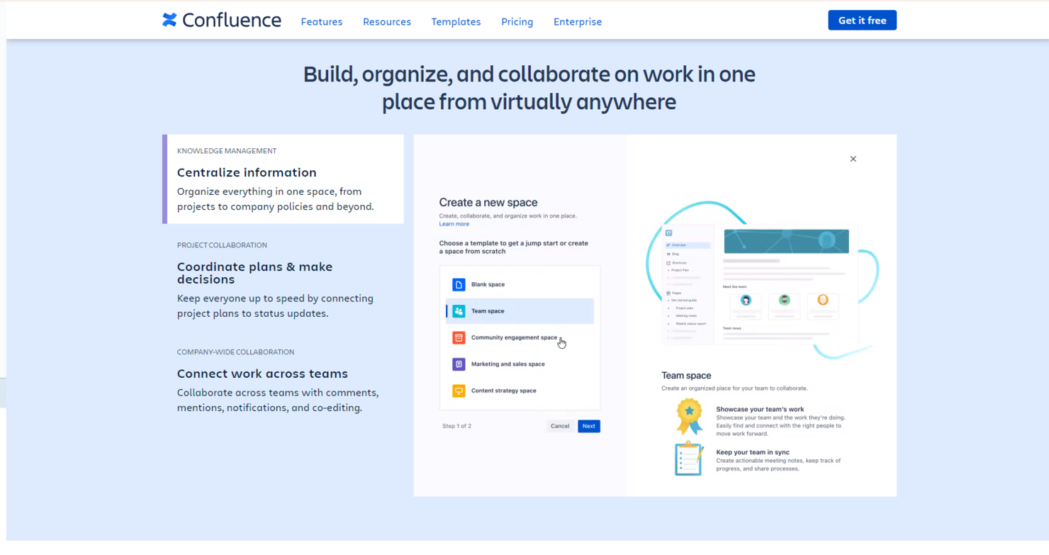Close the Create a new space dialog

(x=853, y=159)
